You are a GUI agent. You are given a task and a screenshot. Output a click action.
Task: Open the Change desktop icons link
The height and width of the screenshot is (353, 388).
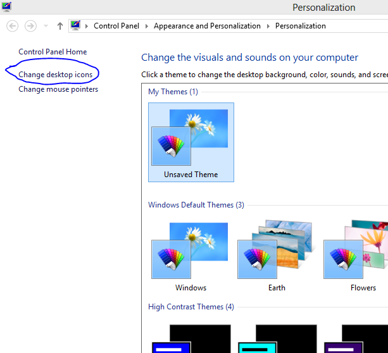click(x=56, y=75)
